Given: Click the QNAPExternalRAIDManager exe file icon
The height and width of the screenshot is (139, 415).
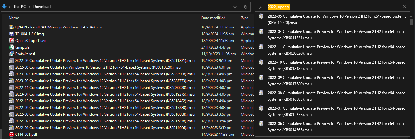Looking at the screenshot, I should [12, 27].
